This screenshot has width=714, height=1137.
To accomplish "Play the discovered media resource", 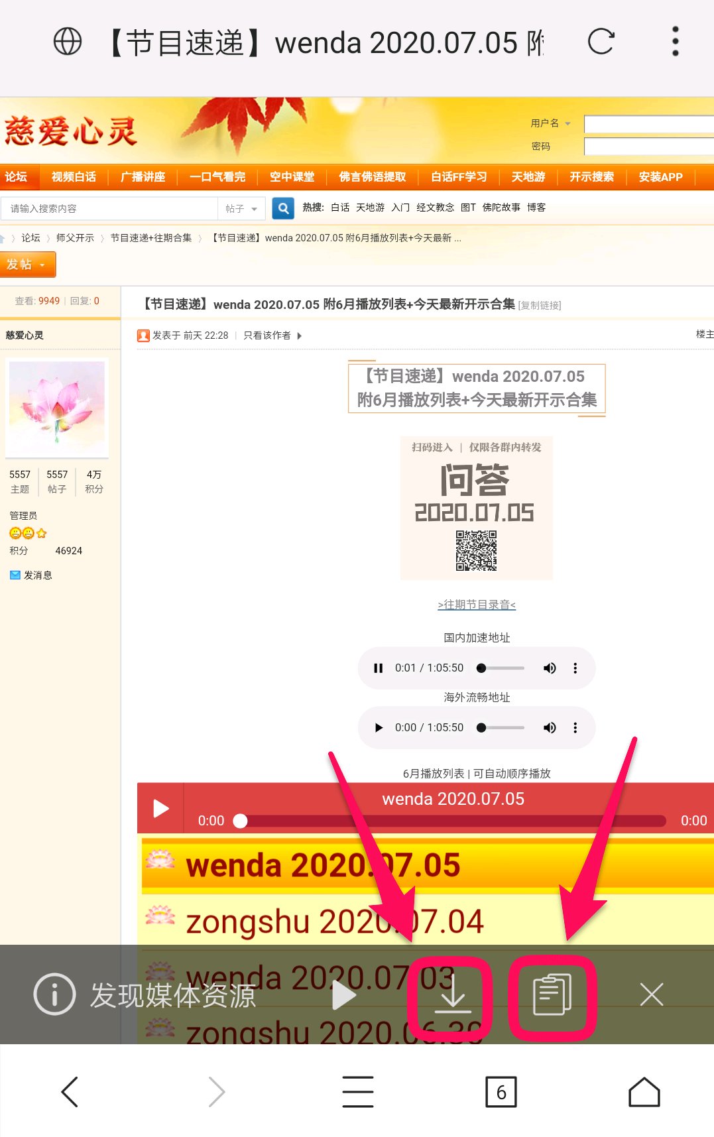I will [343, 995].
